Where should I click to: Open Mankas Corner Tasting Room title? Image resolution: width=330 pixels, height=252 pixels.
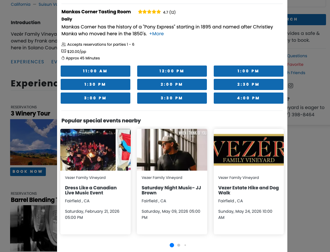96,12
